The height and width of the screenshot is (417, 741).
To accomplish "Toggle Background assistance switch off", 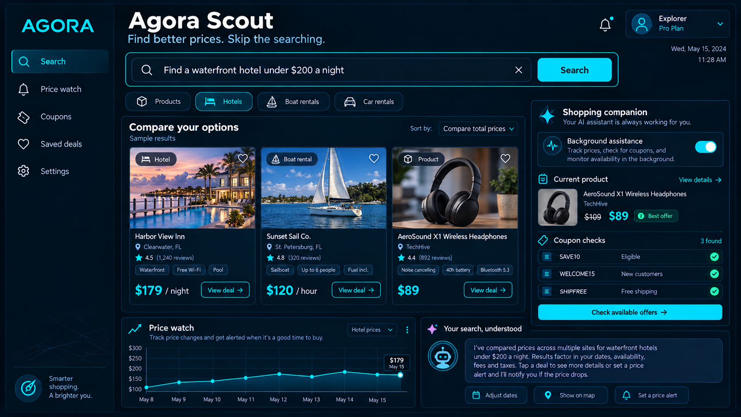I will 706,147.
